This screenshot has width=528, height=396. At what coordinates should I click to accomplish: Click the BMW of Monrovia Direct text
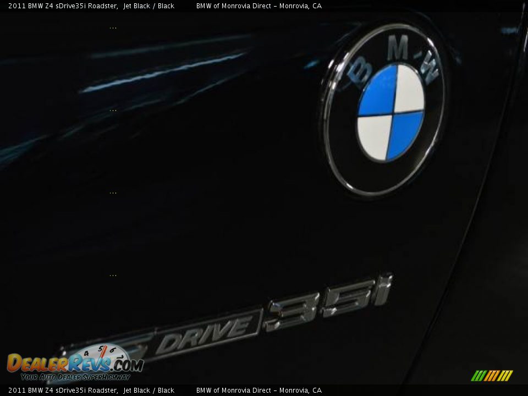click(258, 6)
